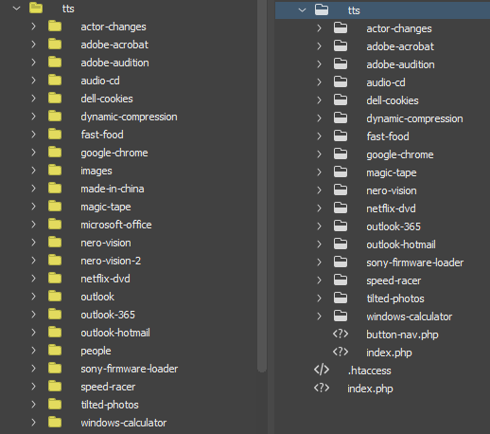The width and height of the screenshot is (490, 434).
Task: Click yellow folder icon for tilted-photos left
Action: coord(55,405)
